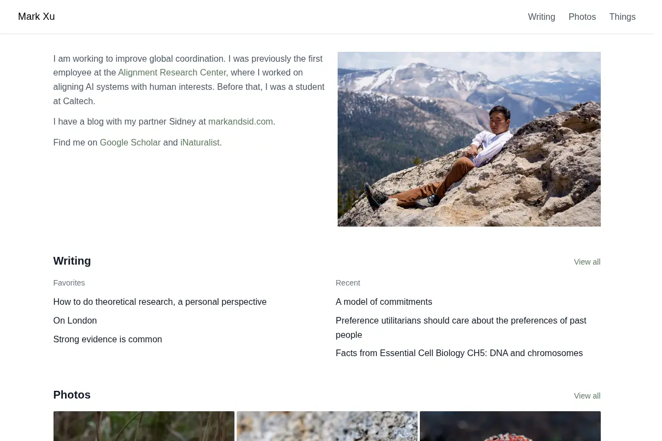Open Essential Cell Biology CH5 post
This screenshot has height=441, width=662.
point(459,353)
